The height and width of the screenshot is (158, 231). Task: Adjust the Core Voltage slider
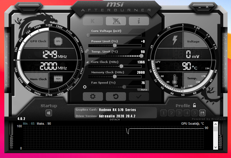[x=115, y=35]
